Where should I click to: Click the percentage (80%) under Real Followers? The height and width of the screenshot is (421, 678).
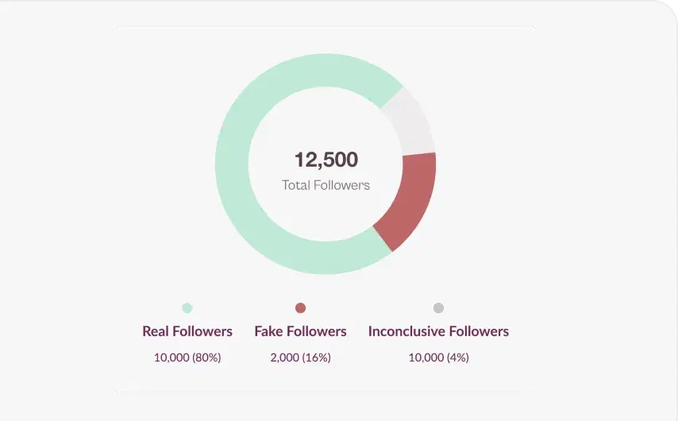click(206, 357)
